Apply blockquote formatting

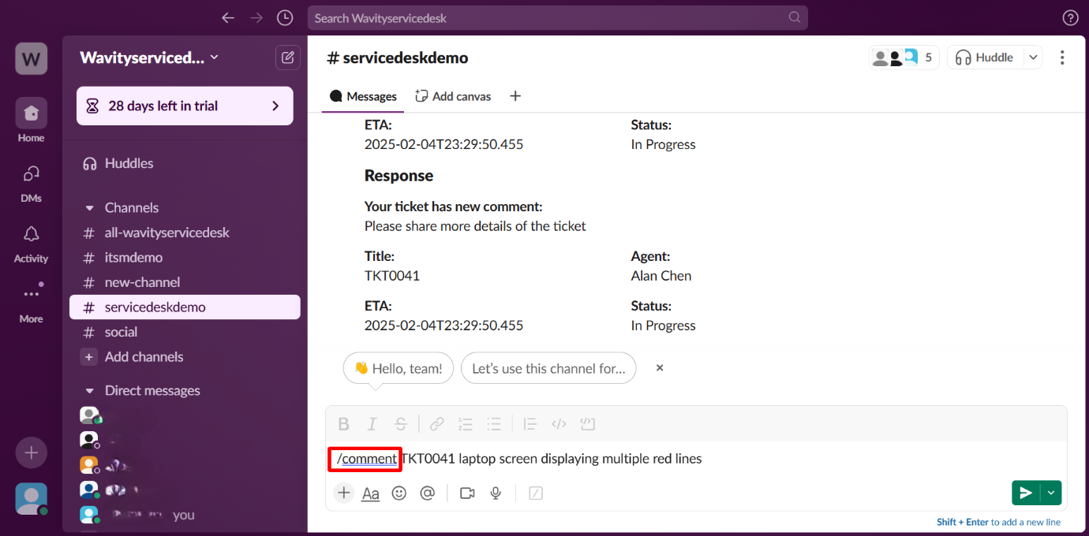pos(530,424)
